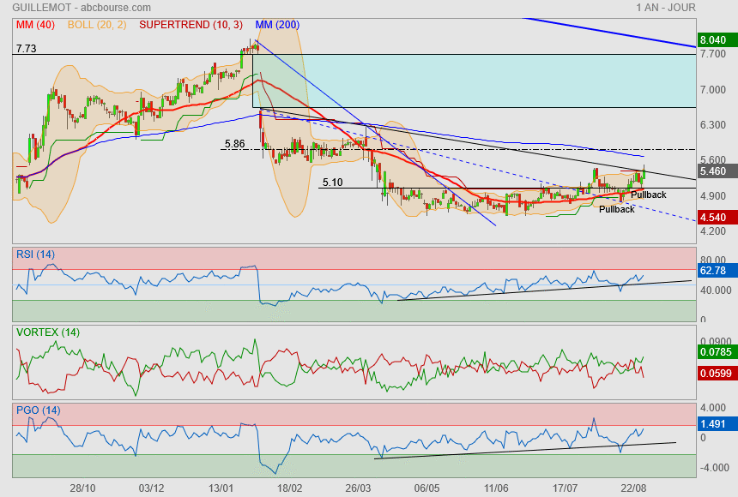The width and height of the screenshot is (738, 497).
Task: Select the MM (200) legend label
Action: [x=275, y=24]
